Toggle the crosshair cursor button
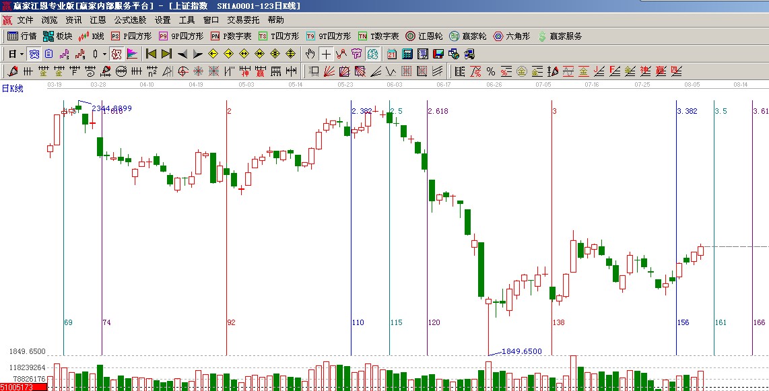The height and width of the screenshot is (391, 769). click(x=326, y=54)
